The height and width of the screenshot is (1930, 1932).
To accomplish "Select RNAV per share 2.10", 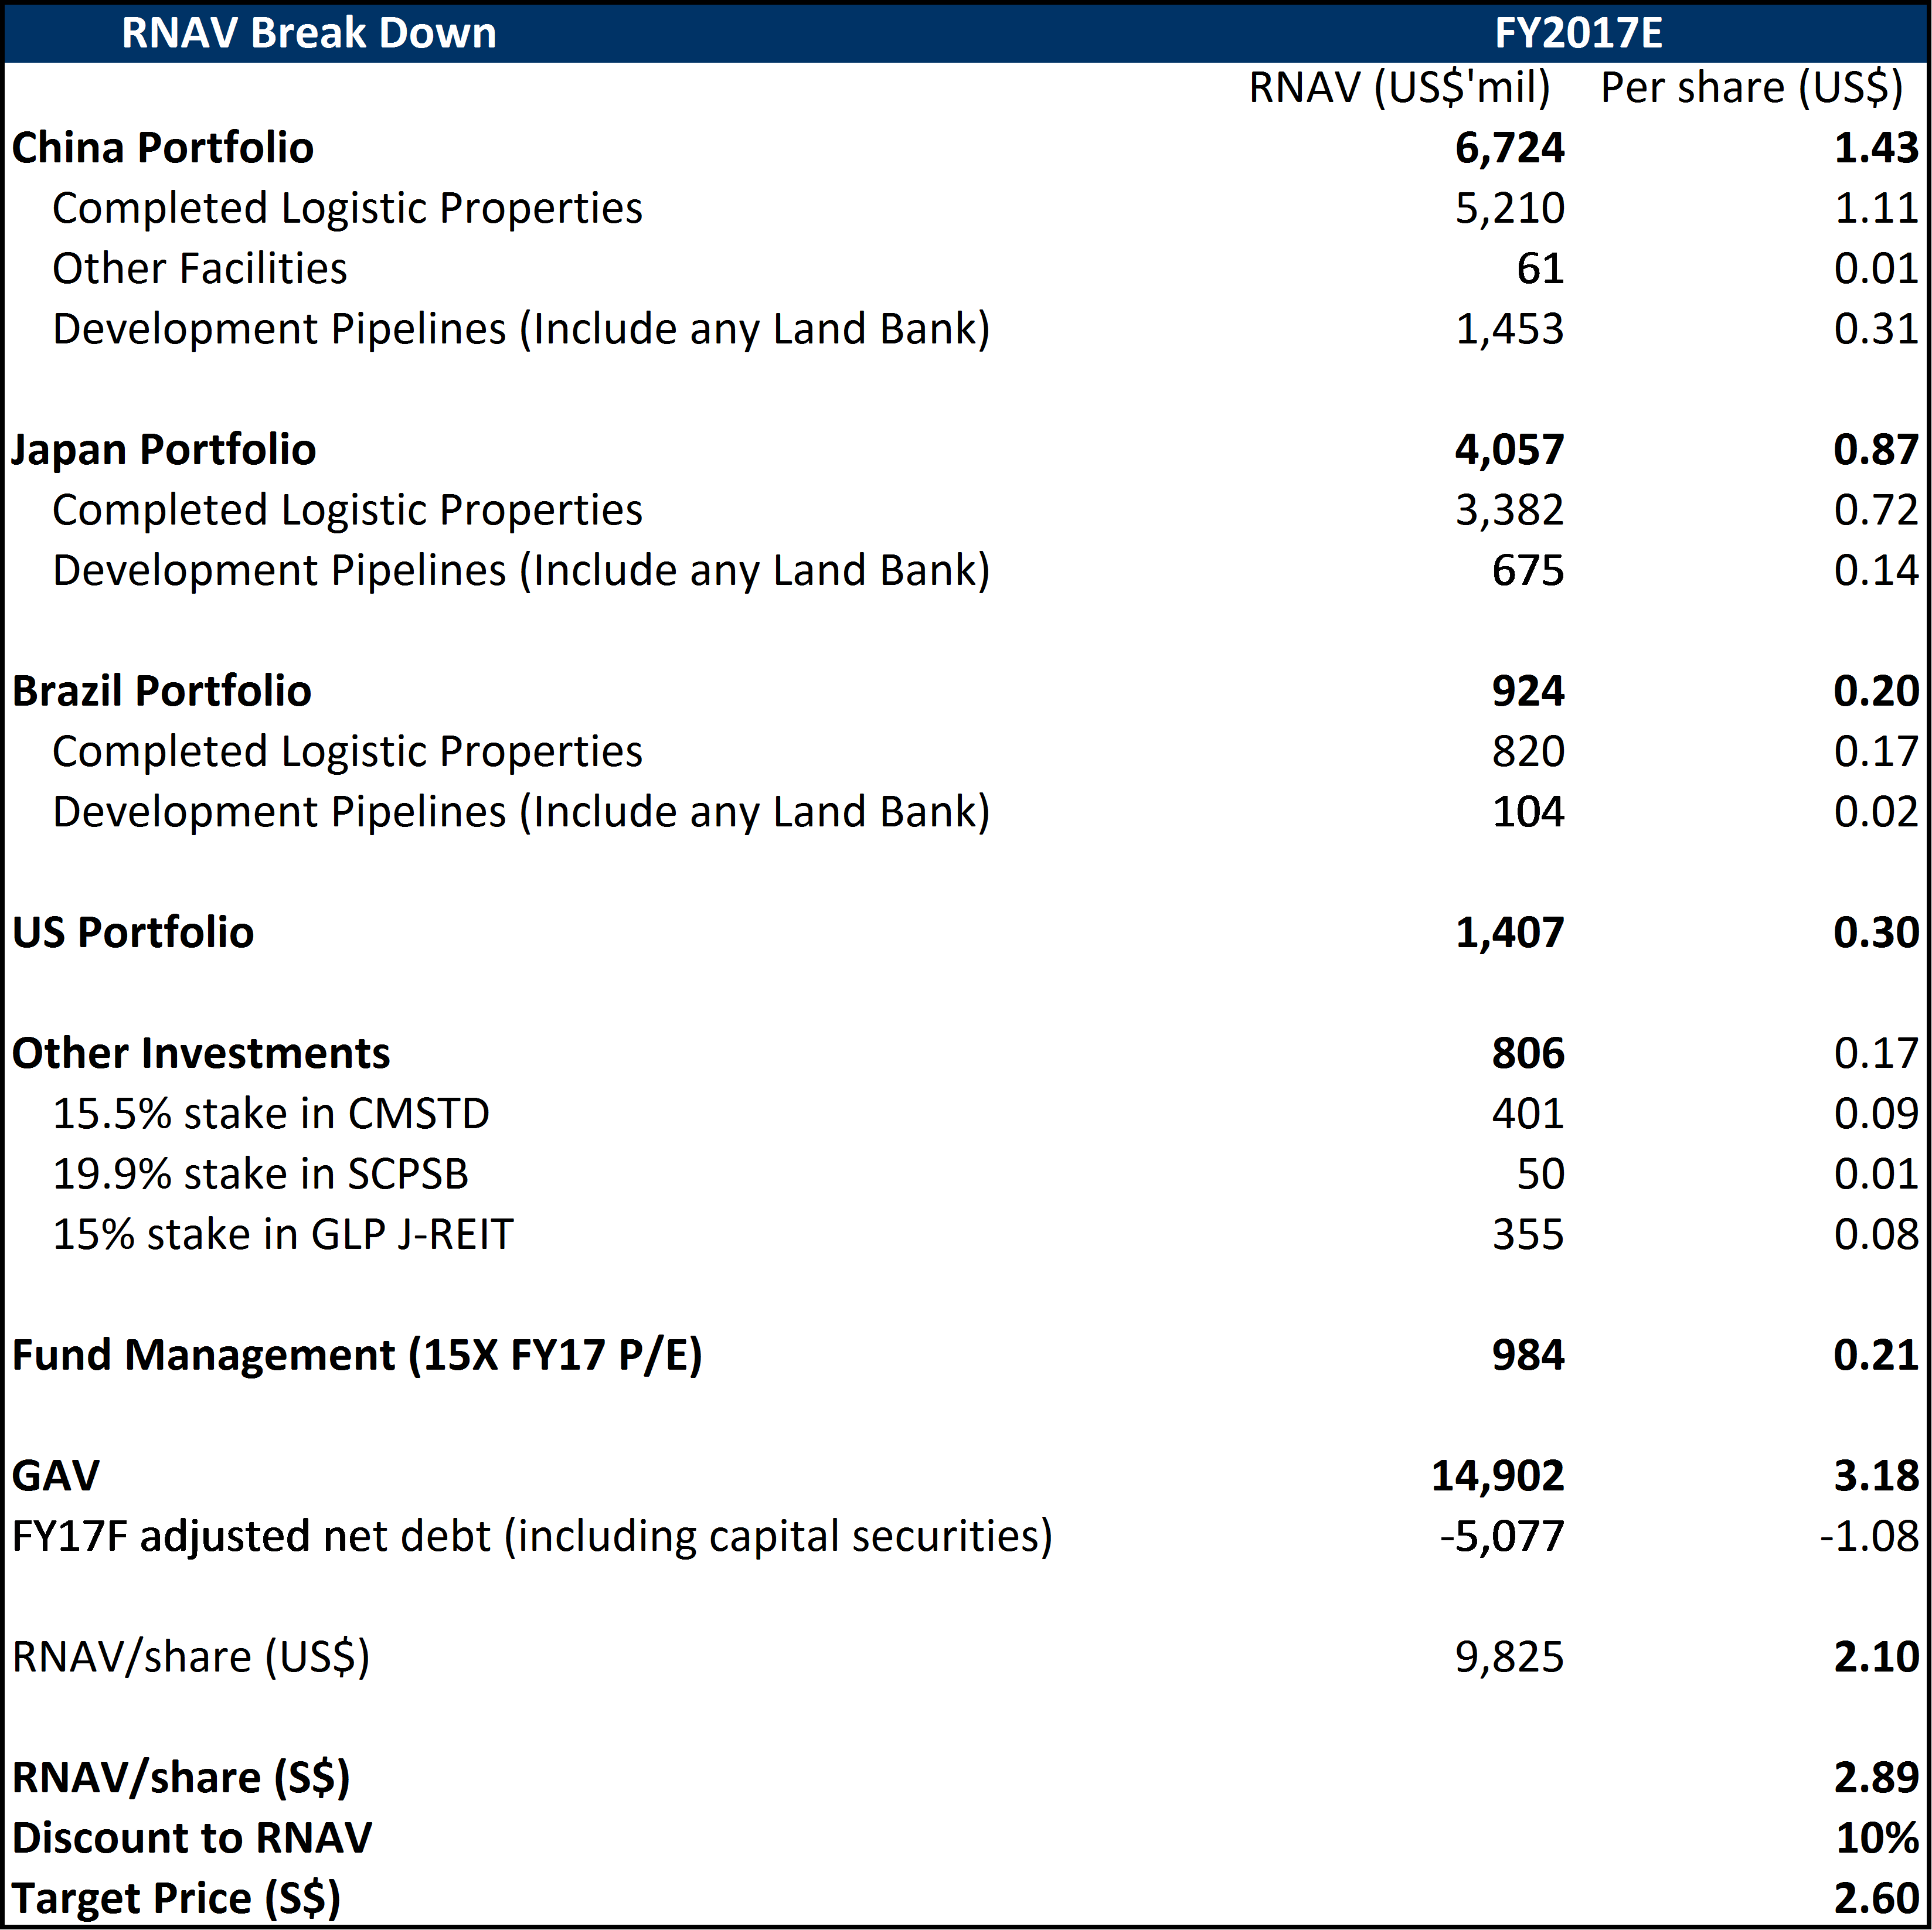I will click(1876, 1657).
